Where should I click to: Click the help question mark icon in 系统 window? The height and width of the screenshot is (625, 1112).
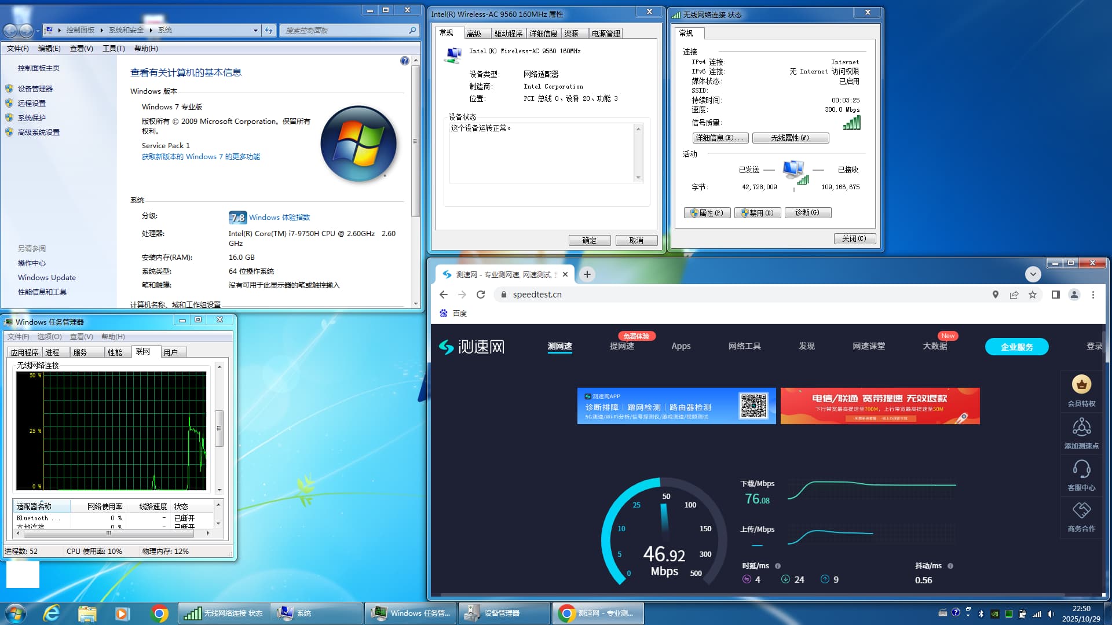tap(404, 61)
